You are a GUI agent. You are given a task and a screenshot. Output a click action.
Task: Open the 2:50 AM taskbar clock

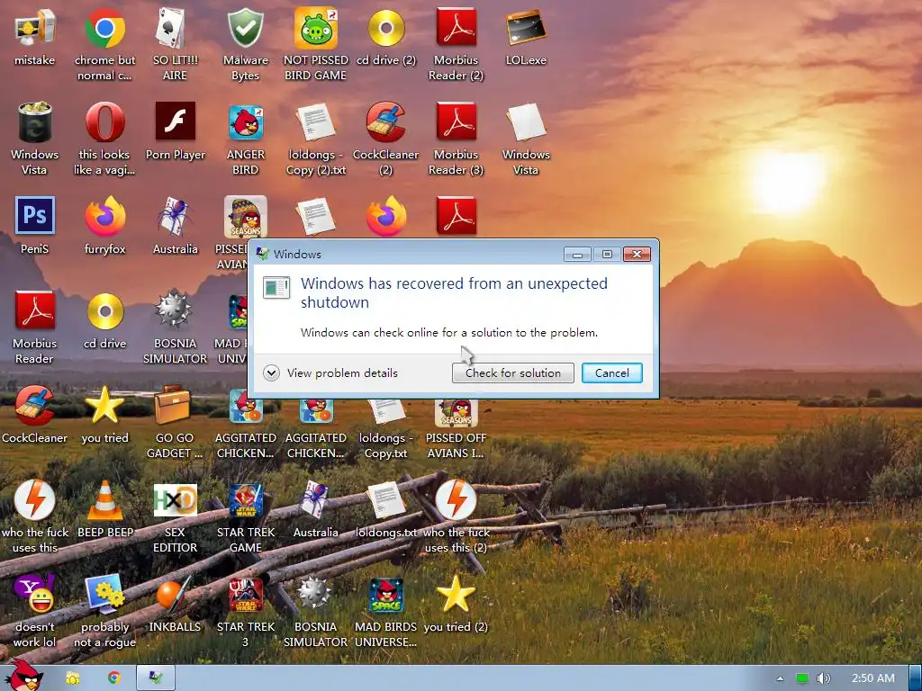pyautogui.click(x=873, y=678)
